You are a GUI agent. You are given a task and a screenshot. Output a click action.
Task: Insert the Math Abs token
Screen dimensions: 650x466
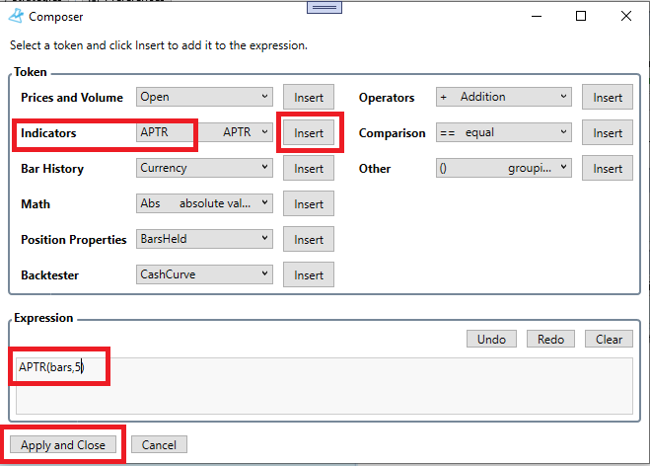(309, 204)
